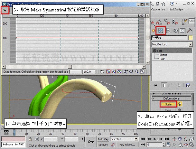This screenshot has height=149, width=196.
Task: Go to the end frame
Action: (167, 139)
